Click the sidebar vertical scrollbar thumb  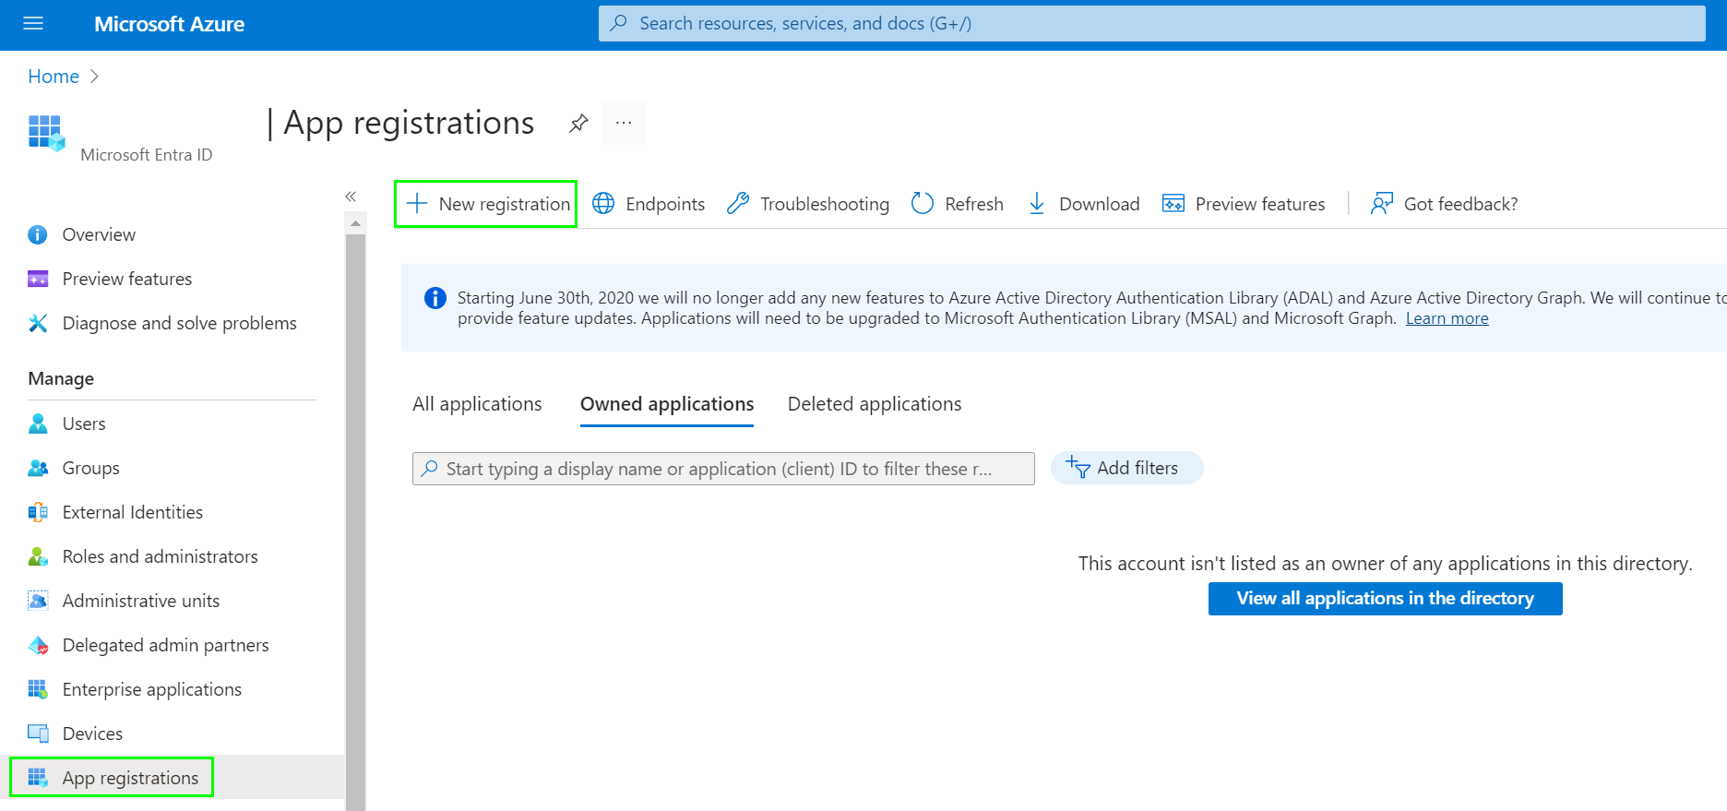355,522
